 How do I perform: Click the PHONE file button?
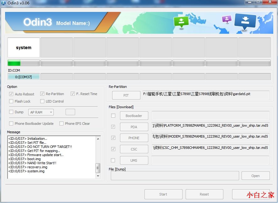[x=134, y=138]
